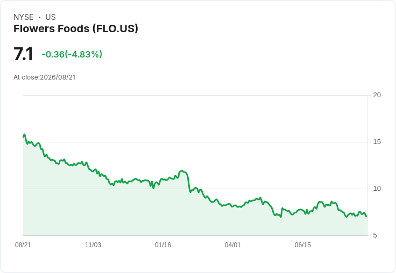This screenshot has height=273, width=396.
Task: Click the Flowers Foods (FLO.US) title
Action: click(x=76, y=29)
